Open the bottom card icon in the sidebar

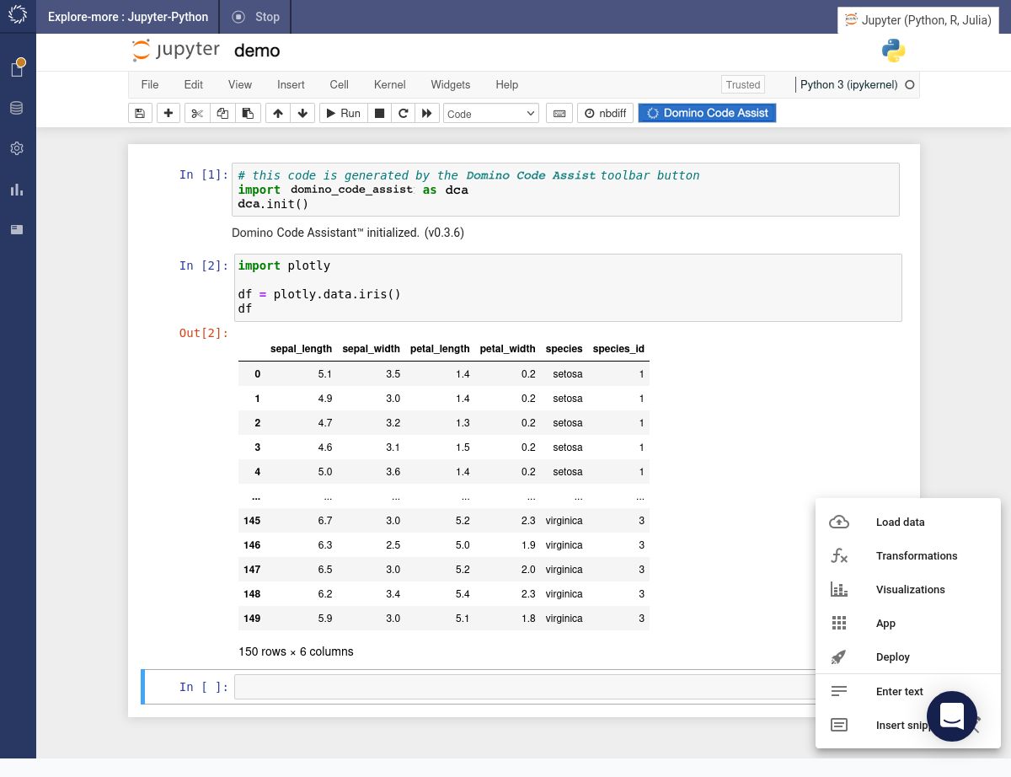tap(17, 229)
